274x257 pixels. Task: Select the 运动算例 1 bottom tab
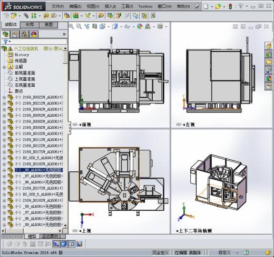(52, 237)
